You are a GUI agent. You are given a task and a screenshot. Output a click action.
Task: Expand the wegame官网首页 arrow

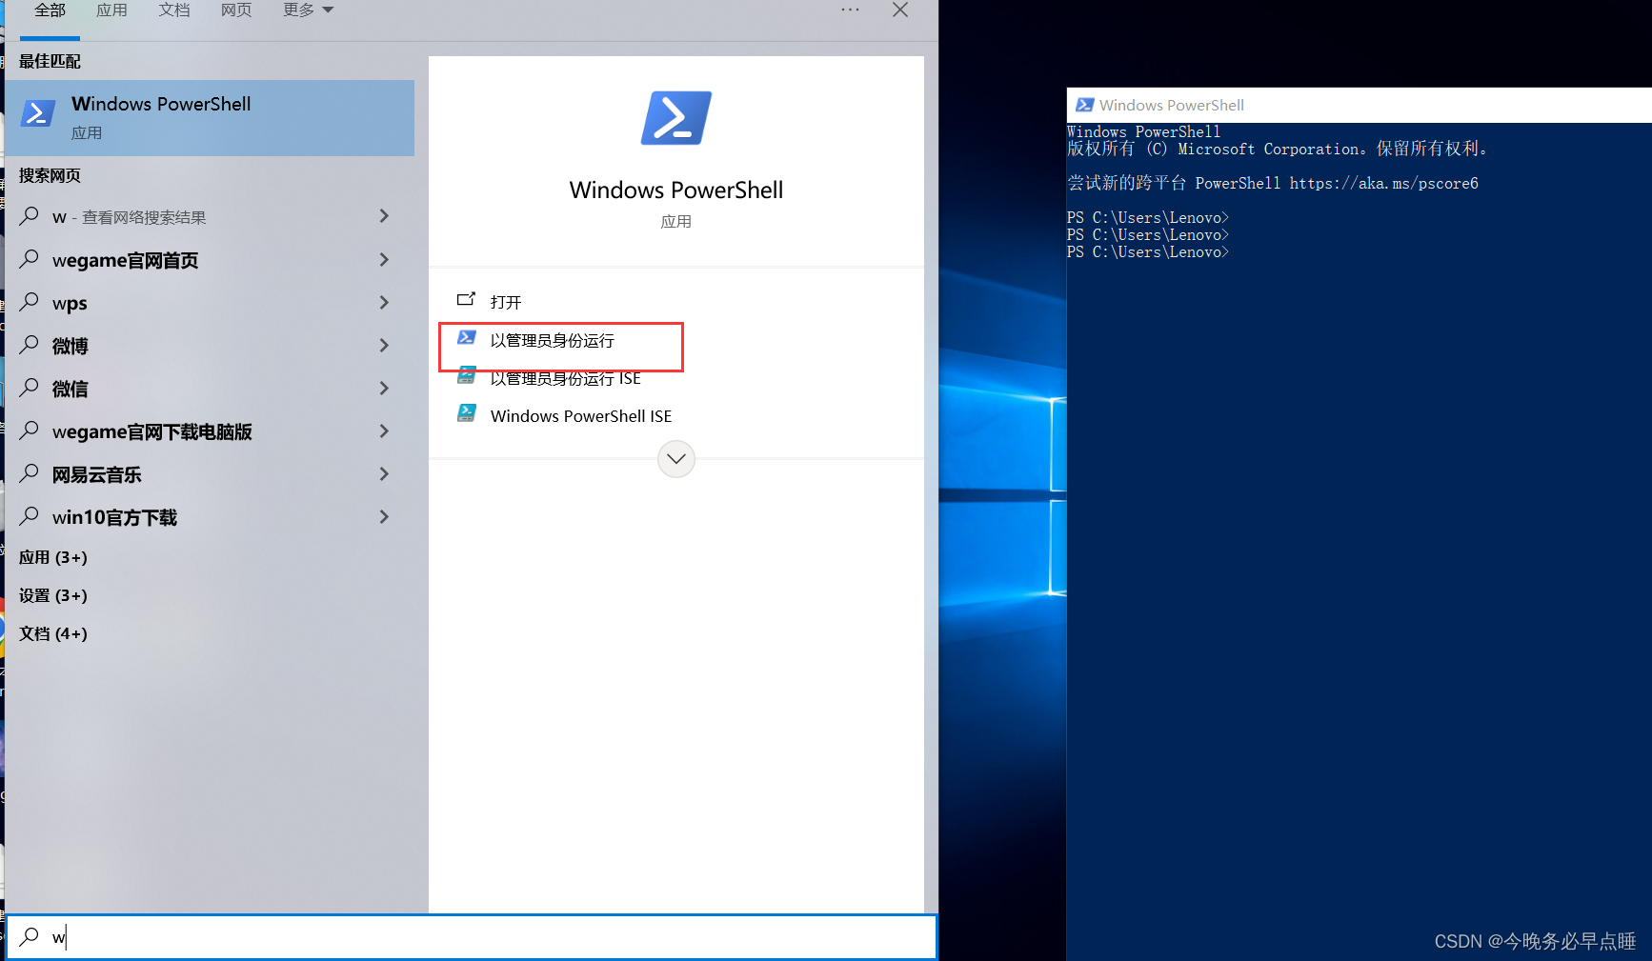coord(384,259)
